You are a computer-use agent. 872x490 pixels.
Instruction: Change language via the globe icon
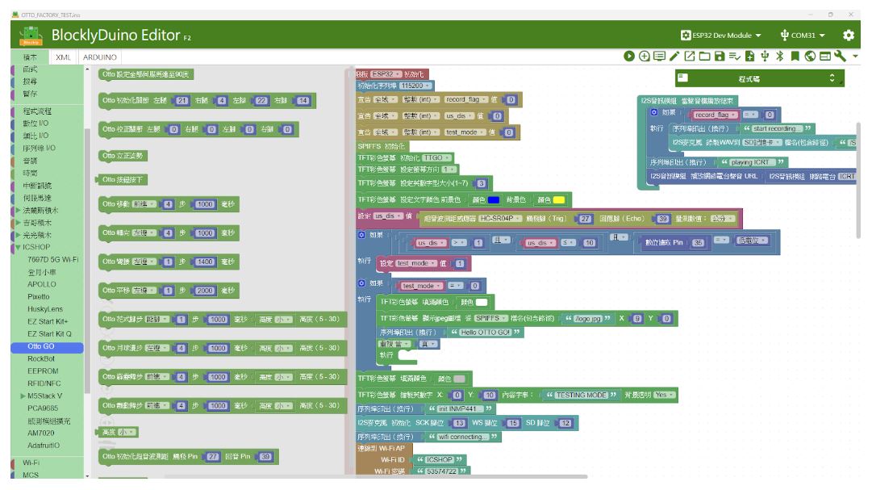click(810, 55)
